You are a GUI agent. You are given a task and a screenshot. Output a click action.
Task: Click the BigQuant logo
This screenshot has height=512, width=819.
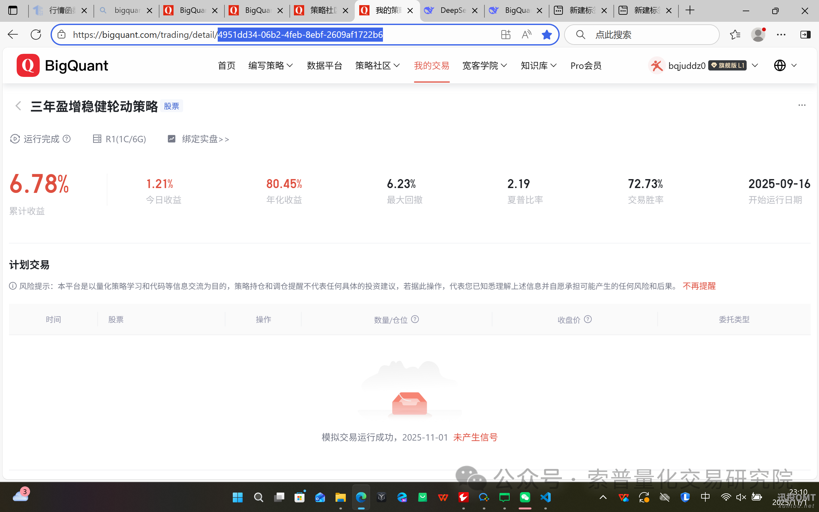point(62,65)
